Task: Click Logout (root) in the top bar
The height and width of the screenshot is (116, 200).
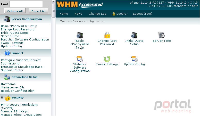Action: [x=143, y=14]
